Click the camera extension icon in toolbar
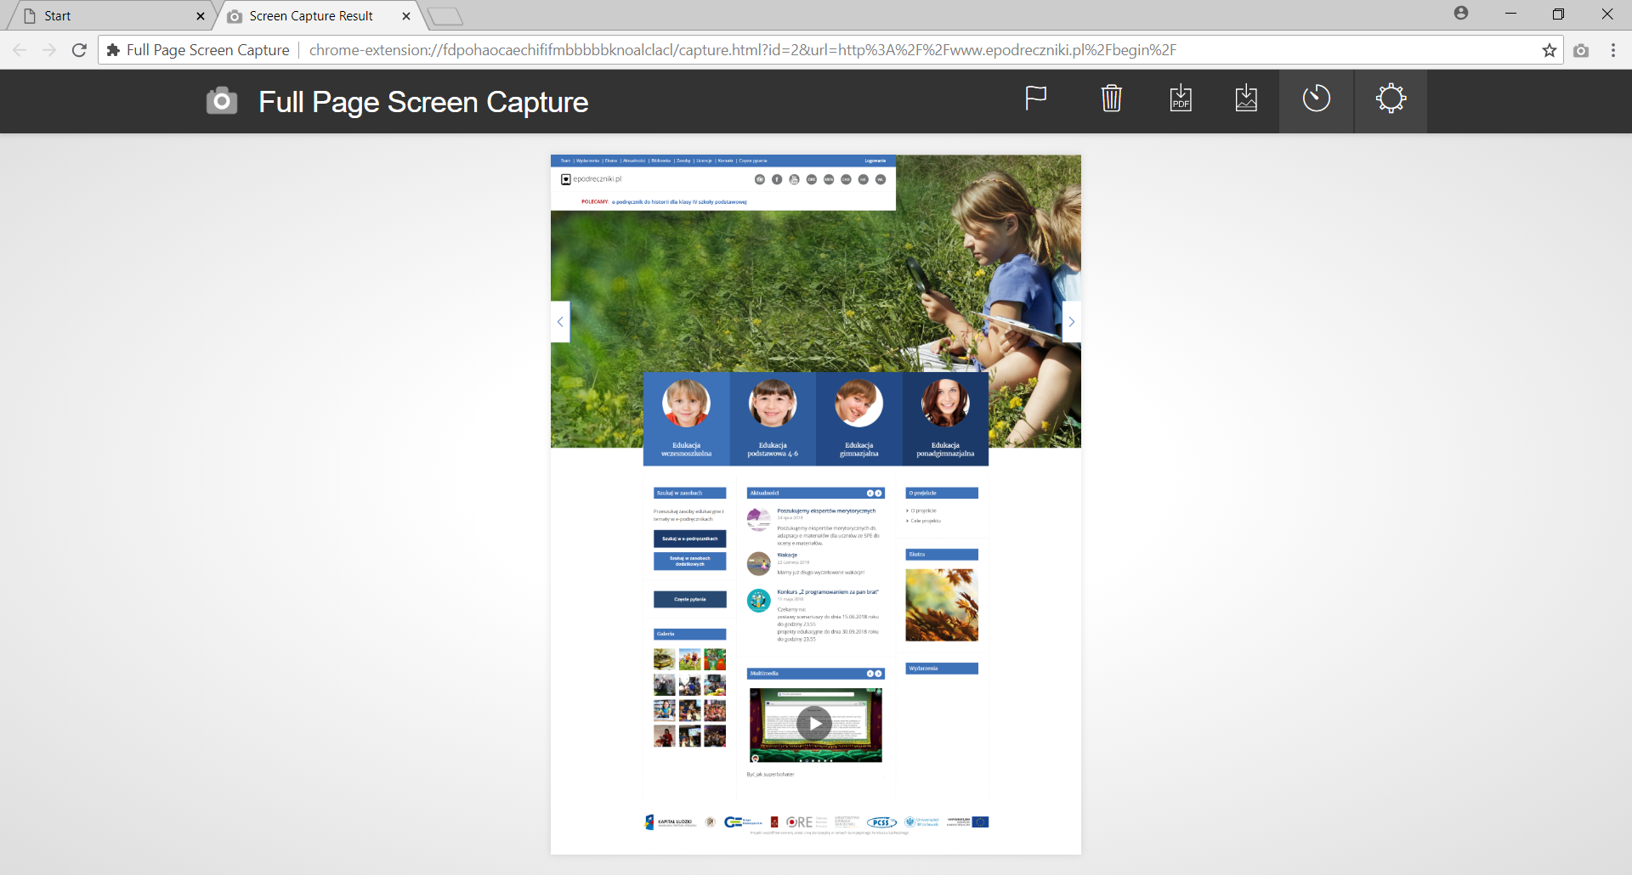This screenshot has width=1632, height=875. click(1581, 50)
